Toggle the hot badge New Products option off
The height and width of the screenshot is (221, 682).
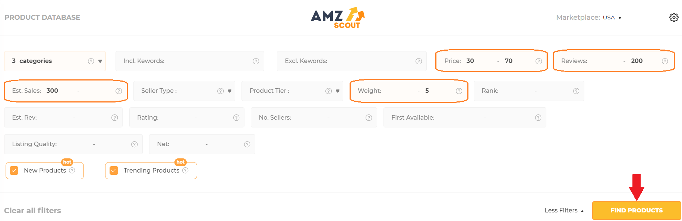pos(14,170)
